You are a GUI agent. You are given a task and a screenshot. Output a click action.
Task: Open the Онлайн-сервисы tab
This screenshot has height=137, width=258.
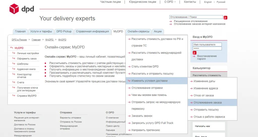tap(139, 31)
